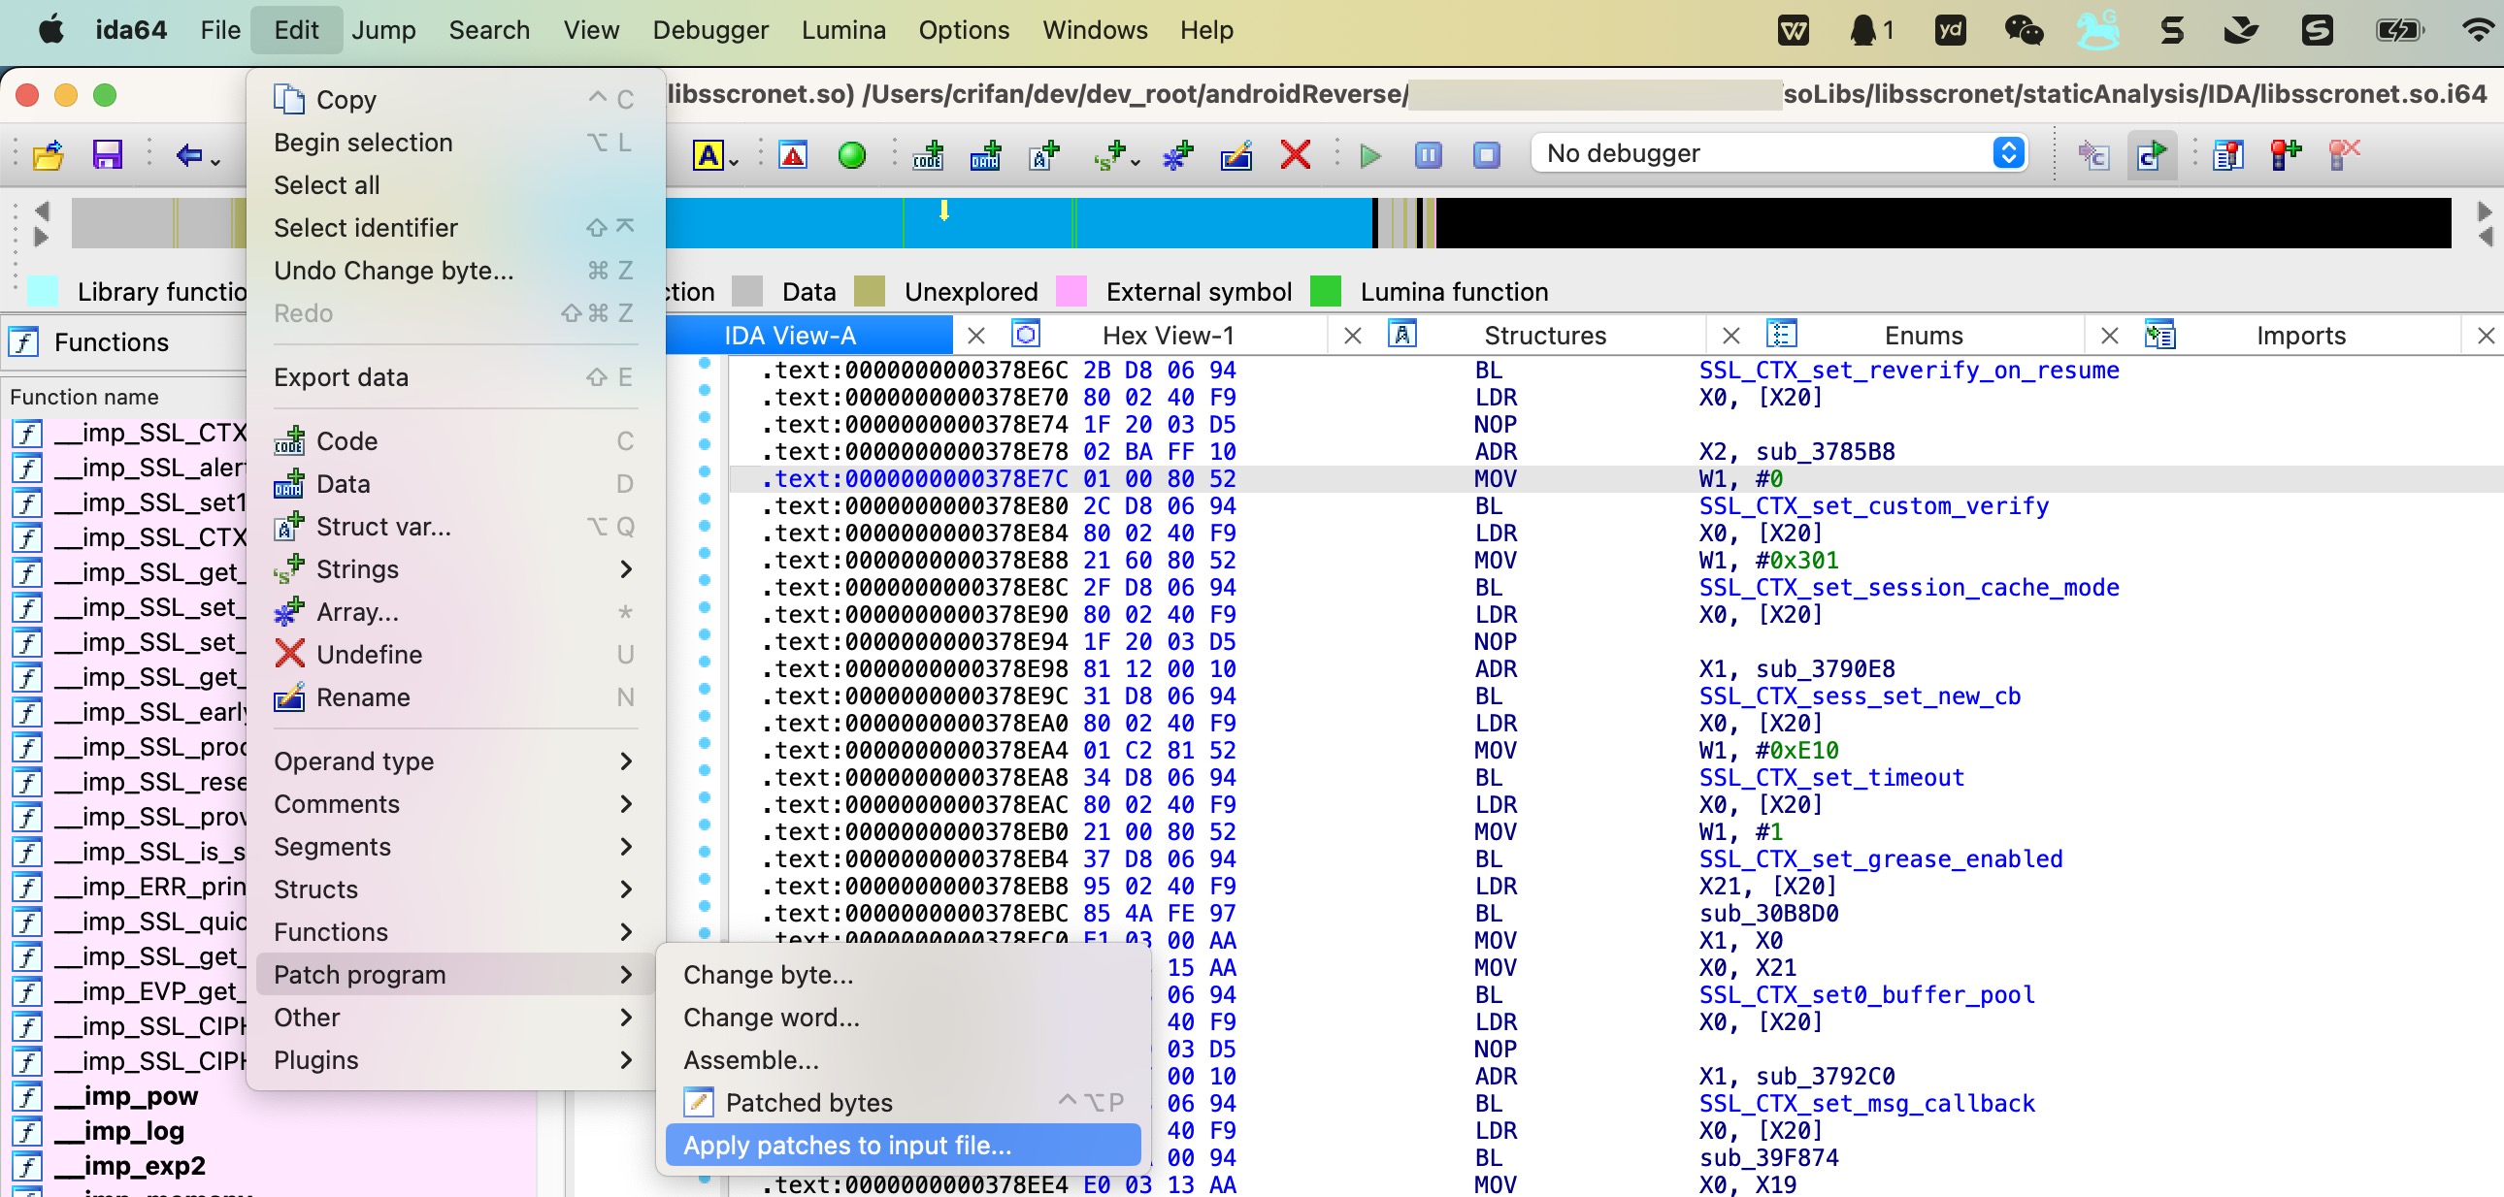Image resolution: width=2504 pixels, height=1197 pixels.
Task: Click the strings toolbar icon
Action: [x=1109, y=154]
